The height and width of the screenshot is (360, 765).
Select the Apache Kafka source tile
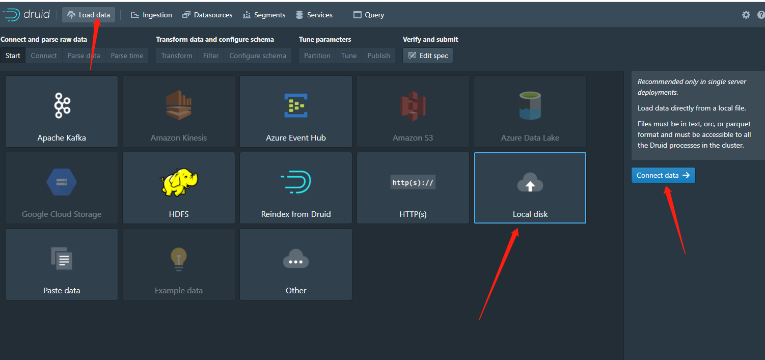coord(62,112)
